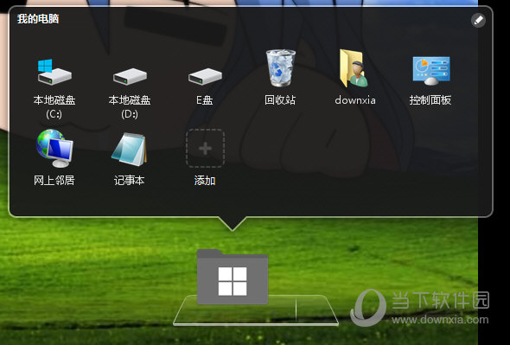Launch the 记事本 notepad icon

pos(129,150)
